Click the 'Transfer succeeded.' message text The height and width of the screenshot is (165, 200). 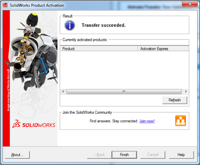point(104,25)
